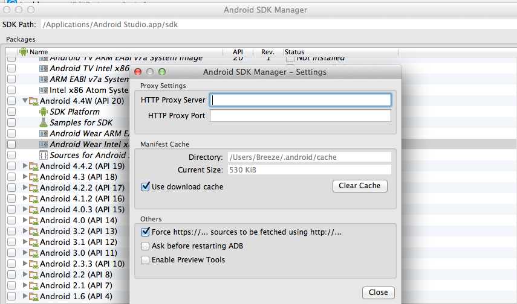517x304 pixels.
Task: Expand the Android 2.2 (API 8) group
Action: [x=25, y=274]
